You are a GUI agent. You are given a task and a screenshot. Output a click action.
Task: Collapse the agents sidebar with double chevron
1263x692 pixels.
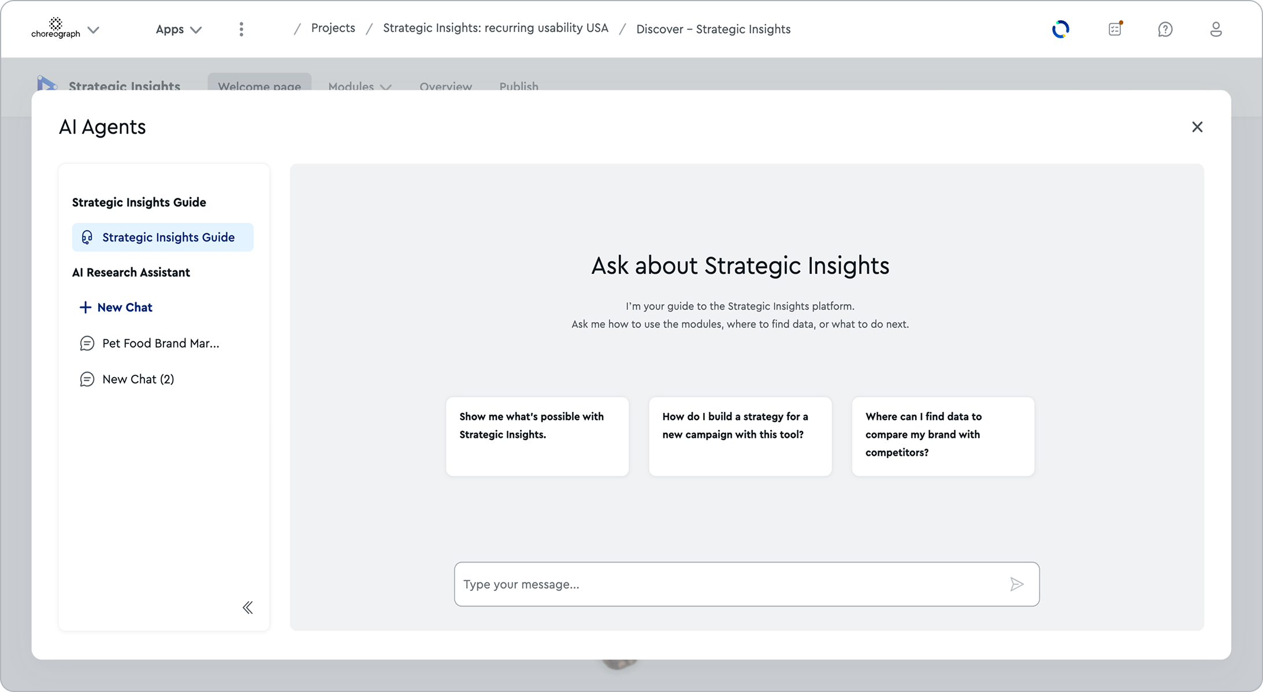(x=248, y=608)
